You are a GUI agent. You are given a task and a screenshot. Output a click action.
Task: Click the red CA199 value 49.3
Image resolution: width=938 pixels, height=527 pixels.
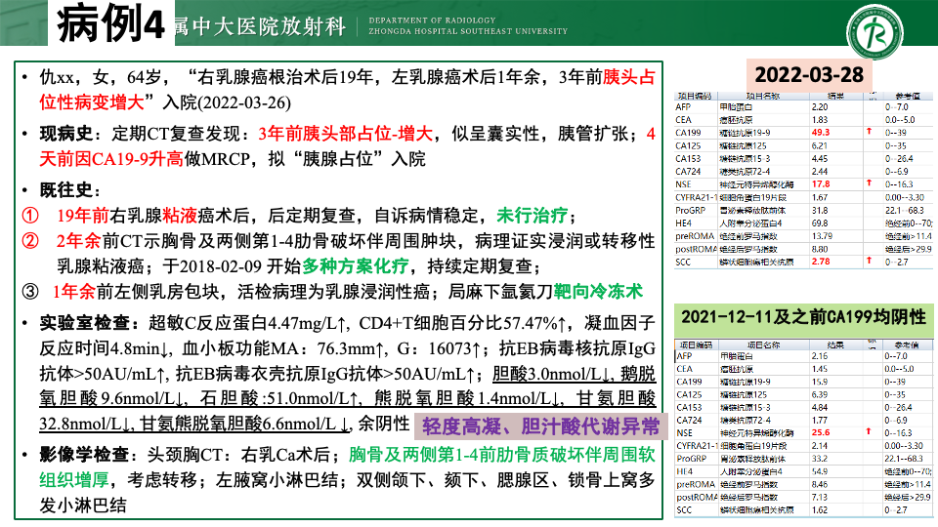821,133
